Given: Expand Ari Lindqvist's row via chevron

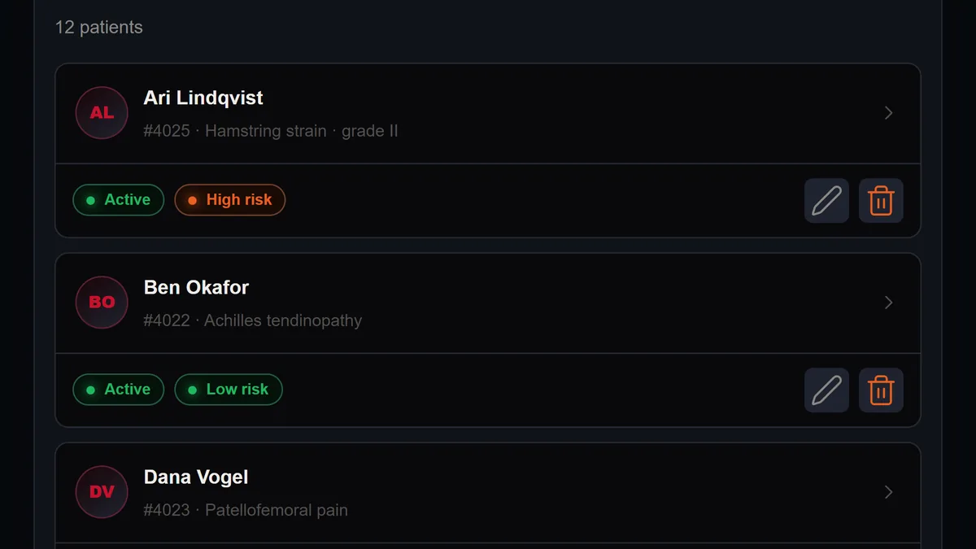Looking at the screenshot, I should pyautogui.click(x=888, y=113).
